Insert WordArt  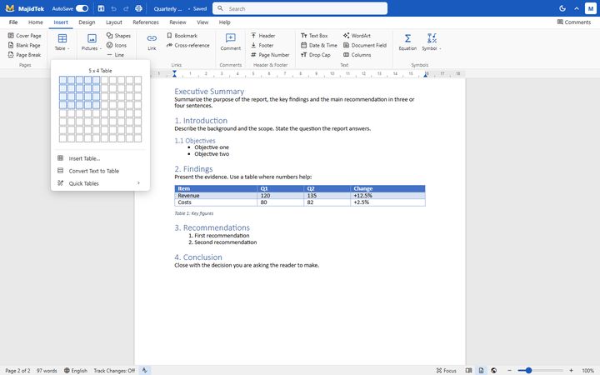357,36
